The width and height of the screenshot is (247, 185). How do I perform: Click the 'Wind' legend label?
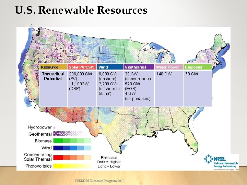[x=47, y=148]
